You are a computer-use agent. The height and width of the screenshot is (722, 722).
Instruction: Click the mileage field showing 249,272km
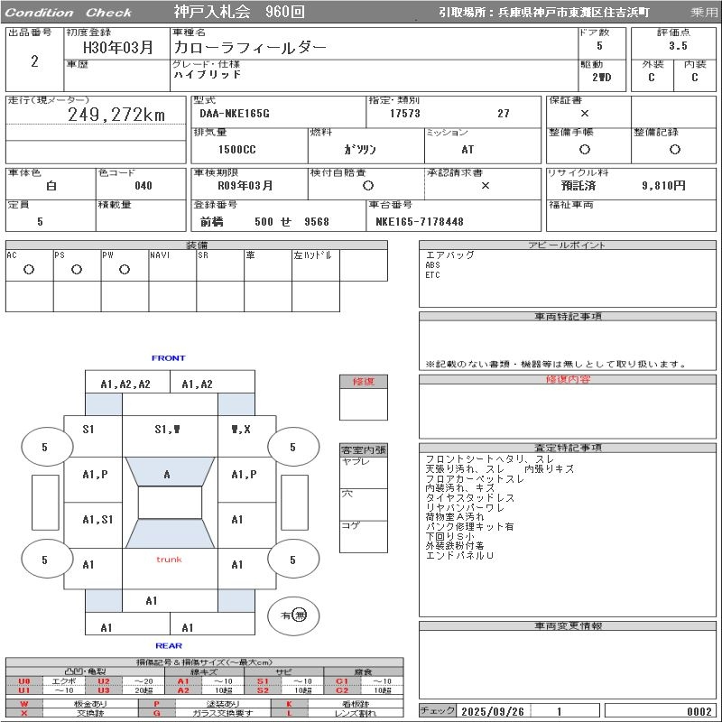coord(116,115)
